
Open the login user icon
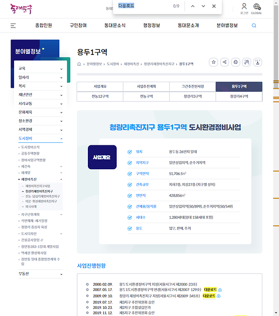tap(244, 6)
